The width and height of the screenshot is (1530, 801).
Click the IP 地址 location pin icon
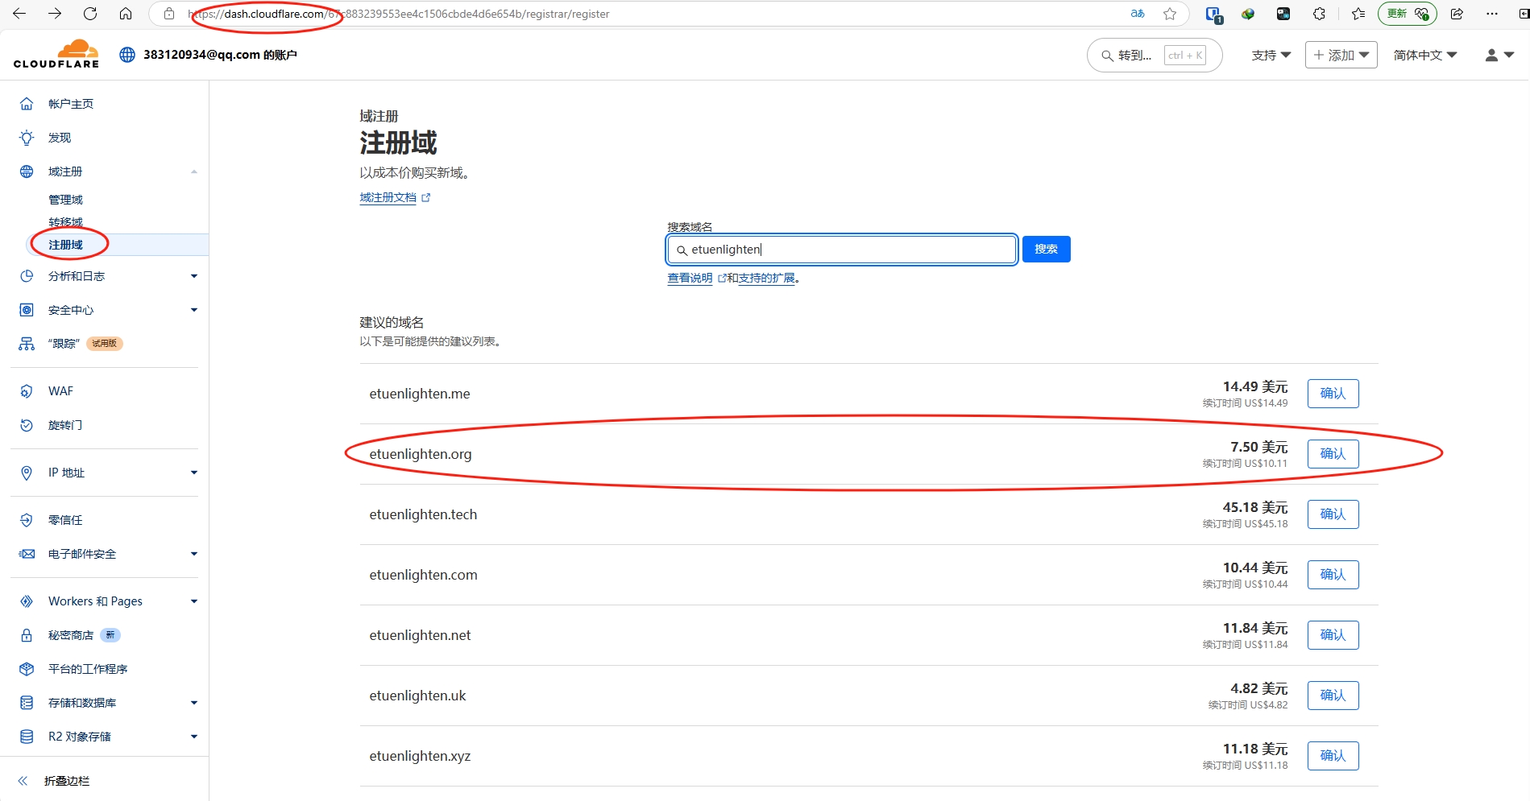pyautogui.click(x=27, y=473)
